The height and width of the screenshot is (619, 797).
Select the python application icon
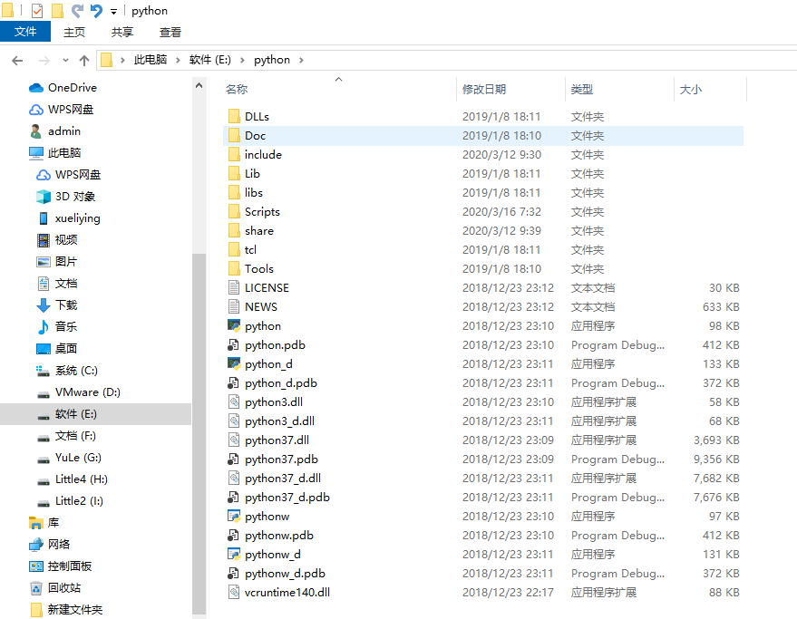coord(234,325)
